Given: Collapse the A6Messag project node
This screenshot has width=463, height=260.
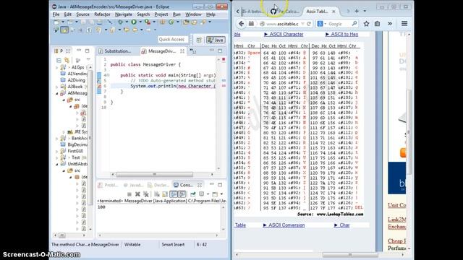Looking at the screenshot, I should click(x=56, y=93).
